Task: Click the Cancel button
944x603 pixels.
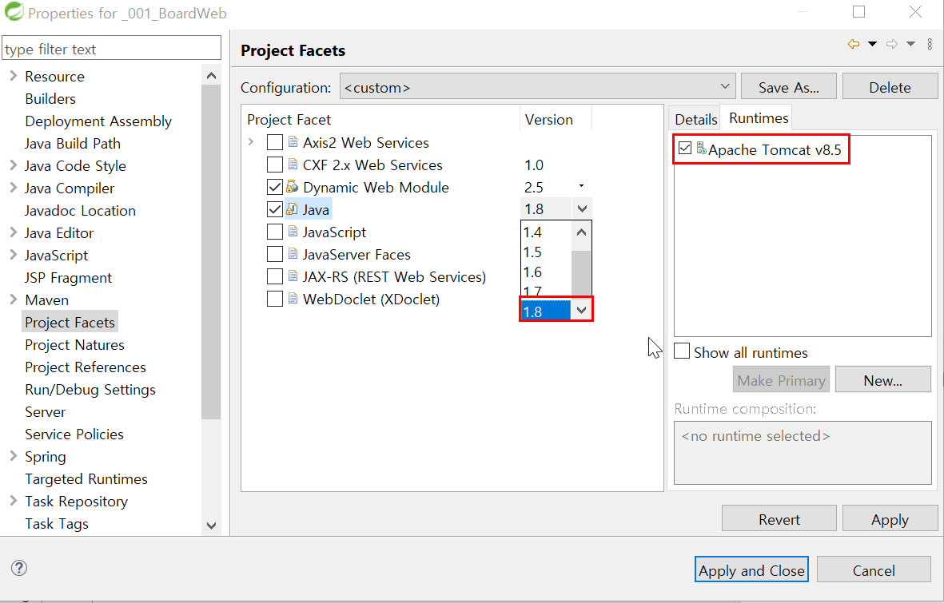Action: [874, 570]
